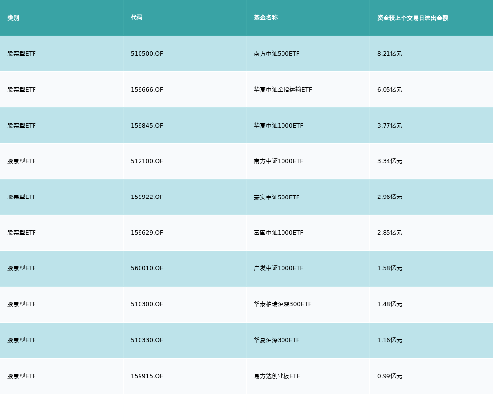Click 股票型ETF in the 512100.OF row

tap(22, 161)
